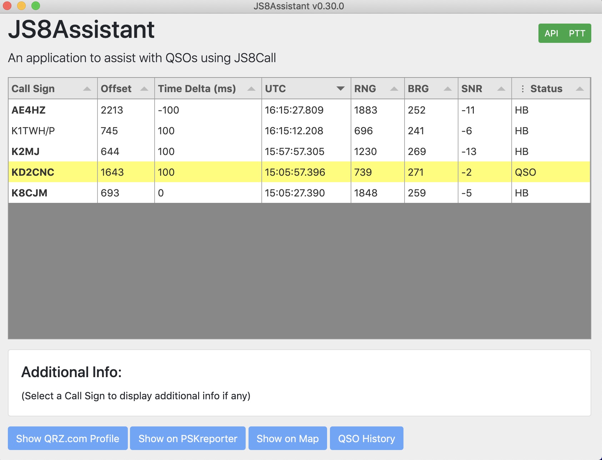This screenshot has width=602, height=460.
Task: Sort by Time Delta using its arrow
Action: (251, 89)
